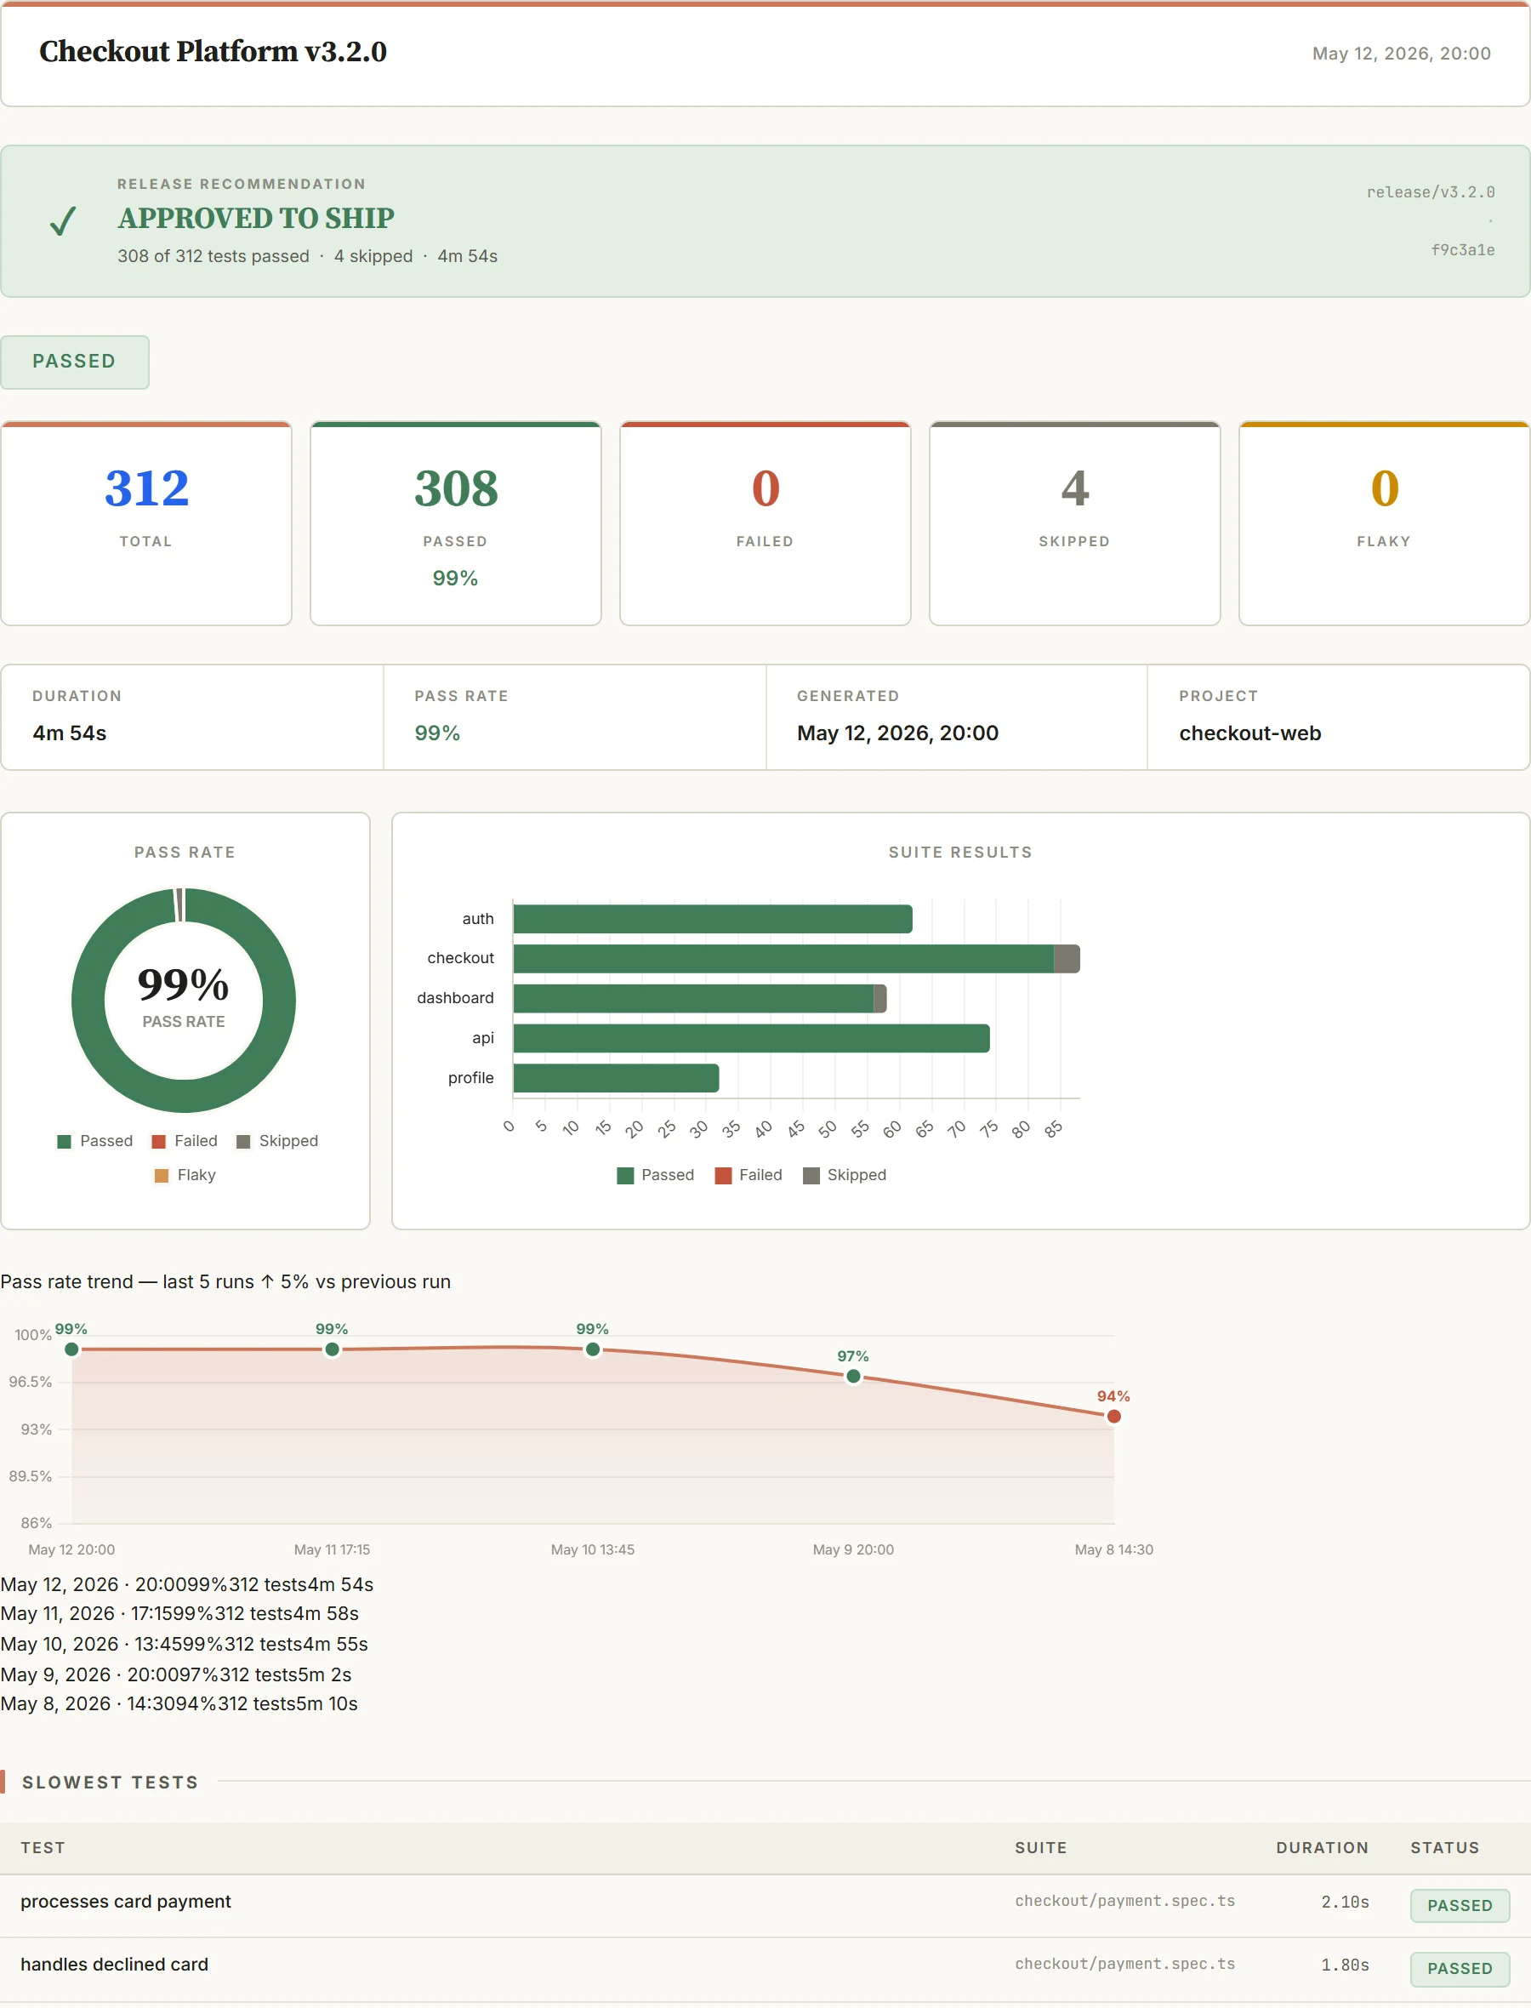Screen dimensions: 1531x2008
Task: Toggle Skipped legend in Suite Results chart
Action: coord(845,1176)
